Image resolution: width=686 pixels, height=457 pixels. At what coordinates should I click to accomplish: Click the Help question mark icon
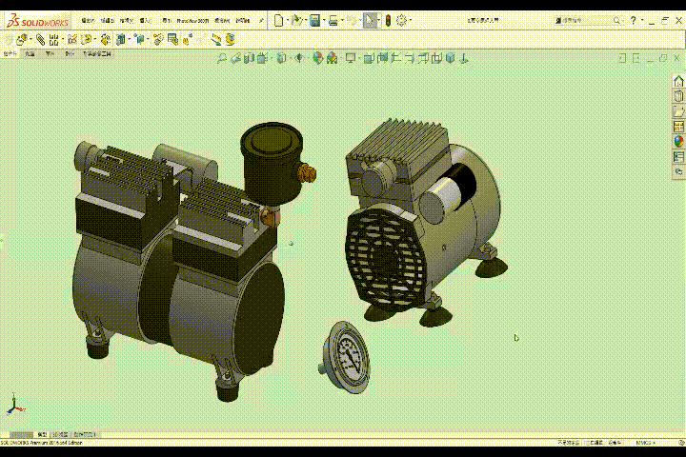click(634, 20)
